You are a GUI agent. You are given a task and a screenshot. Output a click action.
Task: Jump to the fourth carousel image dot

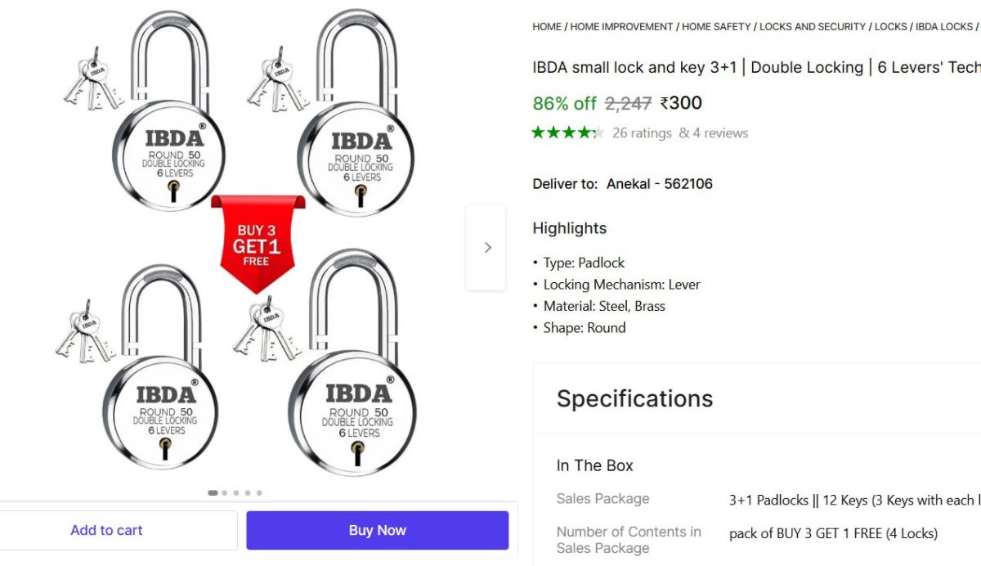pos(248,493)
